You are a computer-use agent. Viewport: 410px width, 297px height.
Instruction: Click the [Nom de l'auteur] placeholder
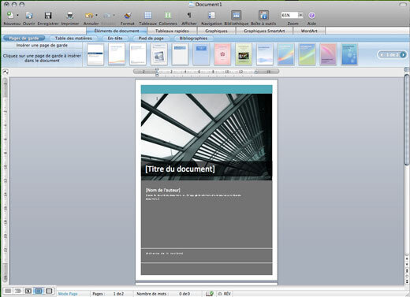163,190
